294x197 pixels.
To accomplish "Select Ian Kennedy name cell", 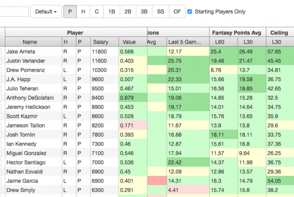I will [x=33, y=144].
